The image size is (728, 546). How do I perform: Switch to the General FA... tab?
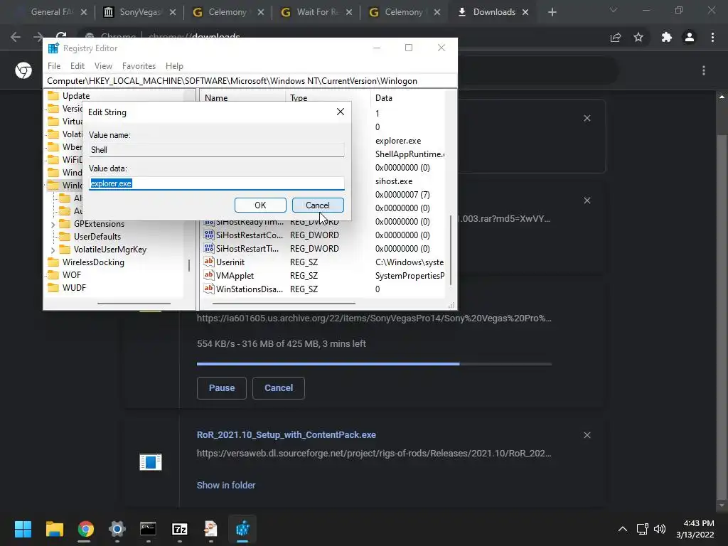point(51,12)
